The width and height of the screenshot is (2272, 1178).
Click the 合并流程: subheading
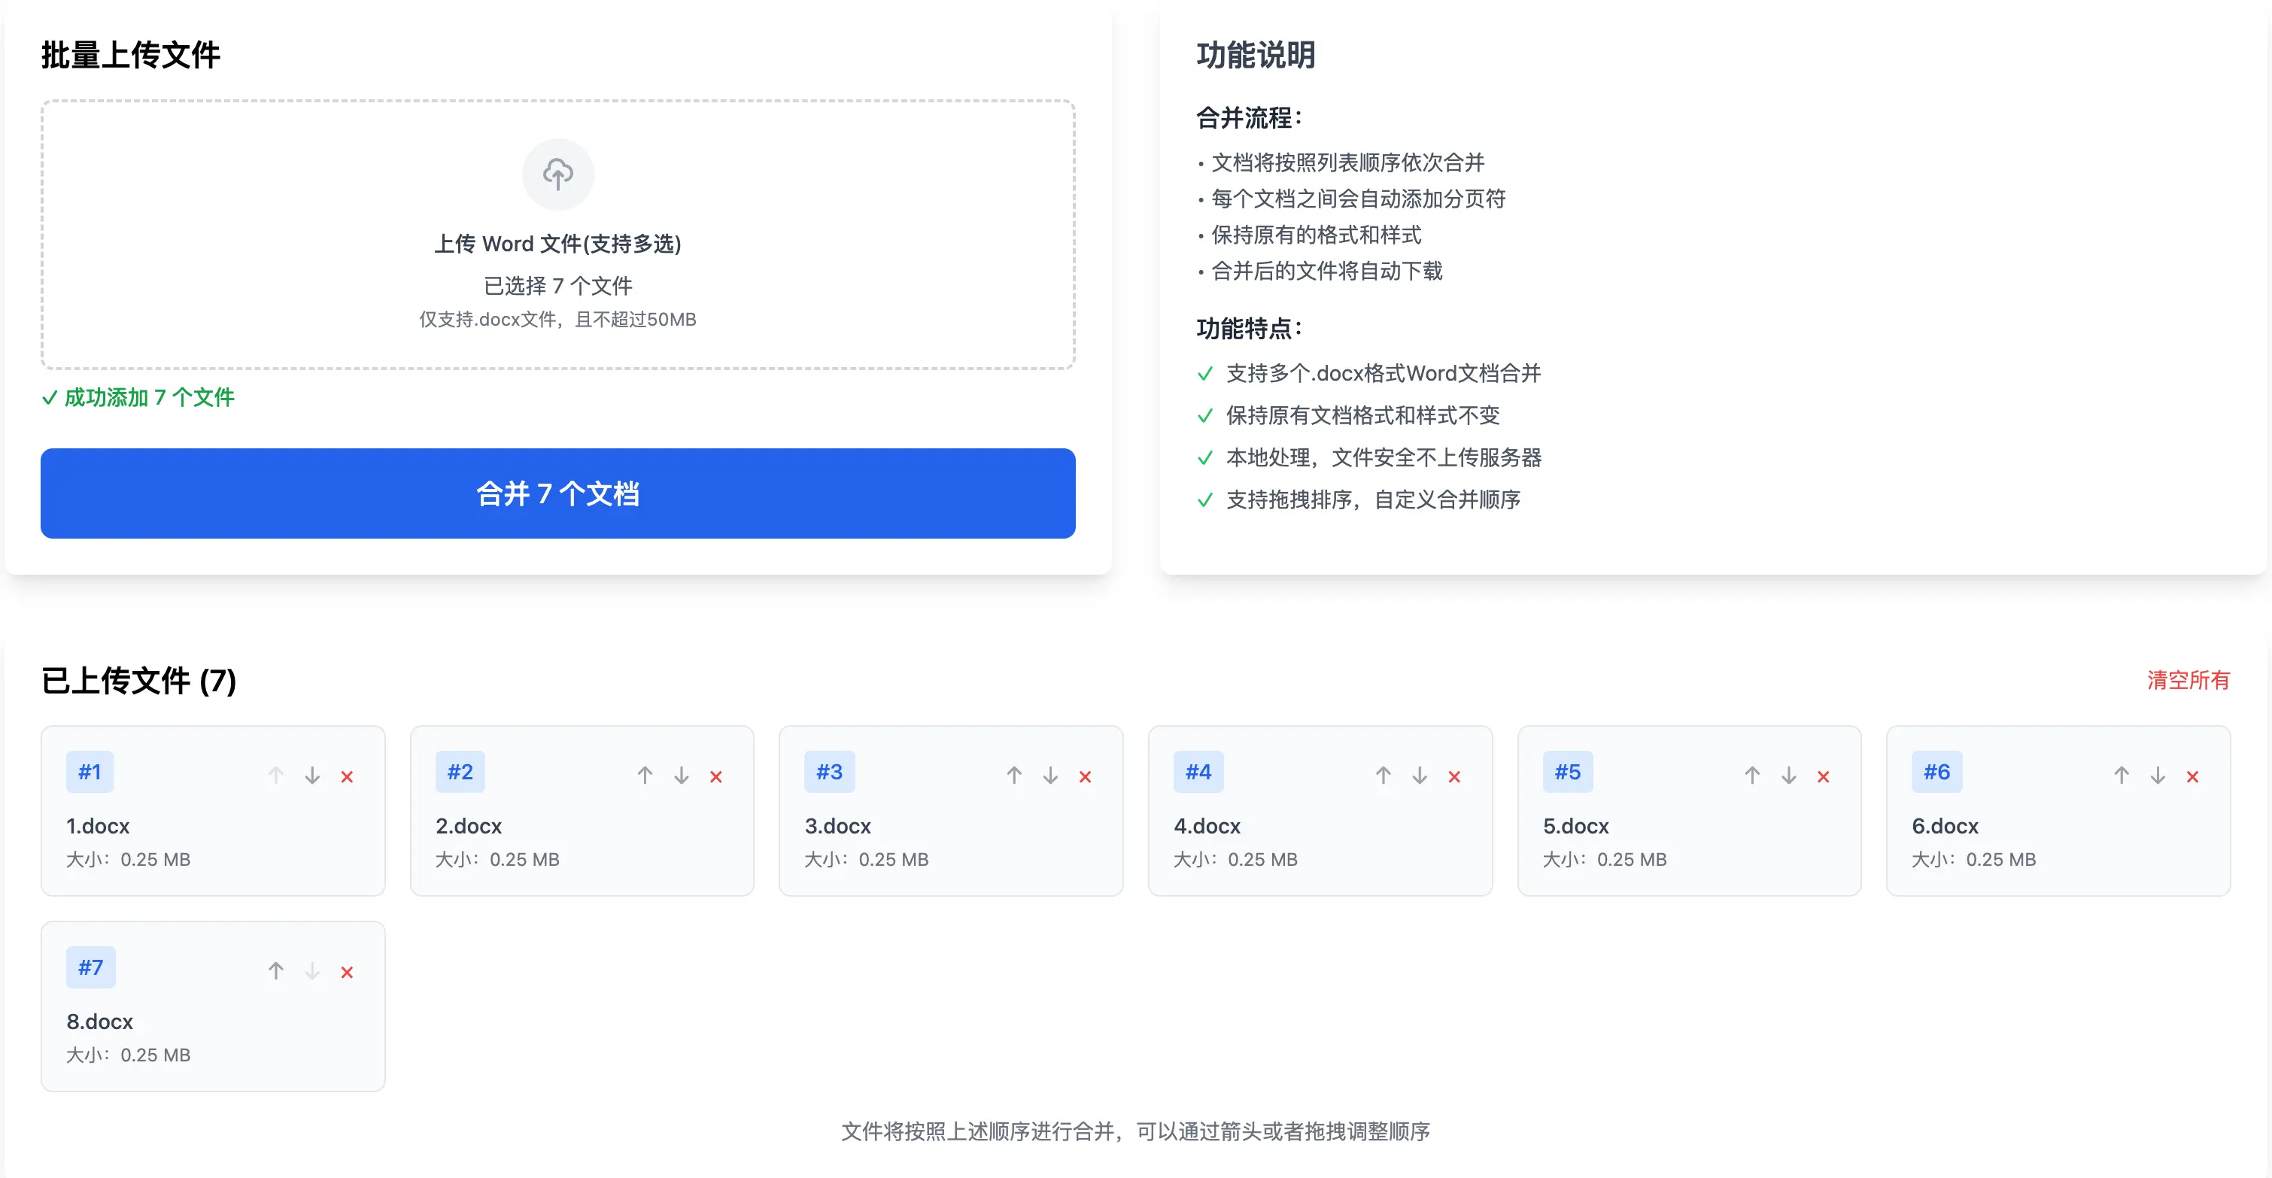pyautogui.click(x=1249, y=117)
